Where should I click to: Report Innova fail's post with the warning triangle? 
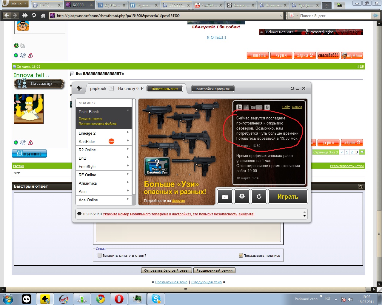(x=30, y=142)
